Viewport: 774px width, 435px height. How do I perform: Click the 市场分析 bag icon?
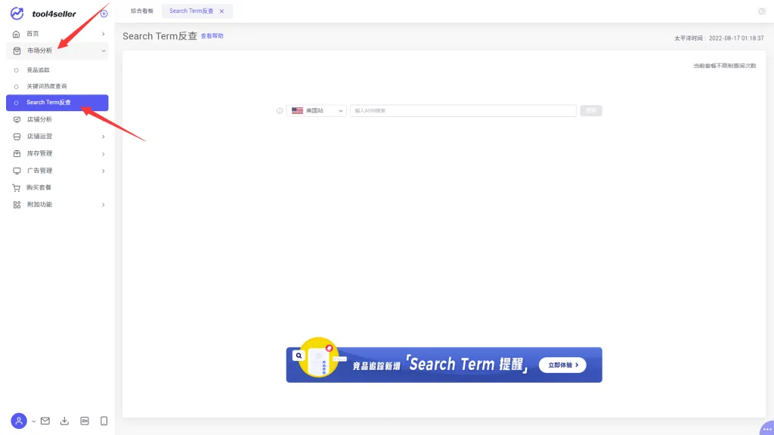tap(17, 51)
